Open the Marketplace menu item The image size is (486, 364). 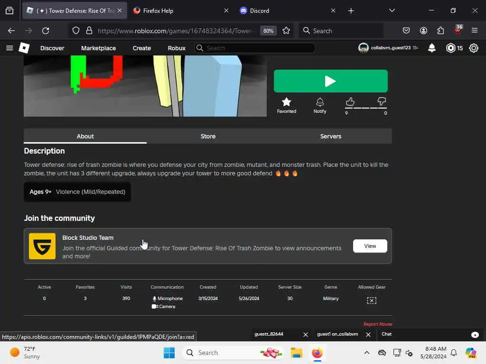coord(99,48)
